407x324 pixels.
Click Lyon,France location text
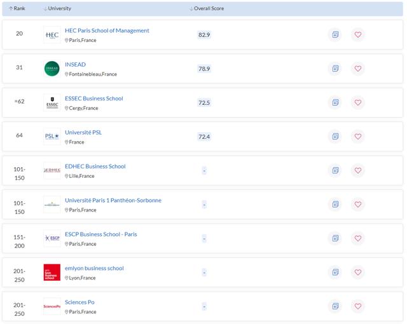82,278
